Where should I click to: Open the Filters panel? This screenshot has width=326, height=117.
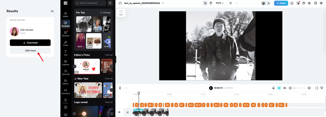pyautogui.click(x=65, y=101)
